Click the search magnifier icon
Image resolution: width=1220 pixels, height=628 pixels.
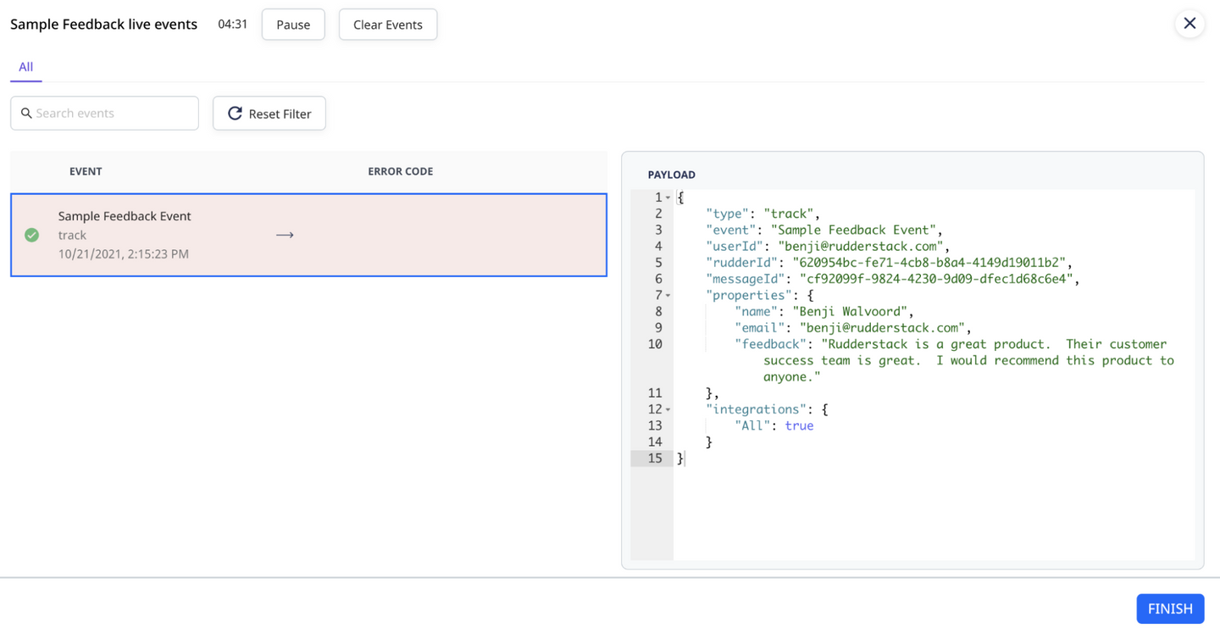point(26,113)
